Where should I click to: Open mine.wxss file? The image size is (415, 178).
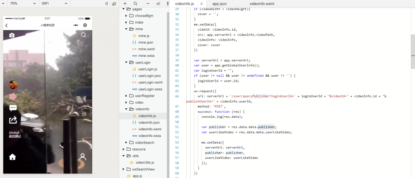pos(146,56)
